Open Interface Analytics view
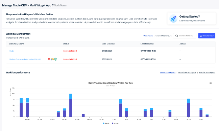This screenshot has width=219, height=131. pyautogui.click(x=207, y=72)
